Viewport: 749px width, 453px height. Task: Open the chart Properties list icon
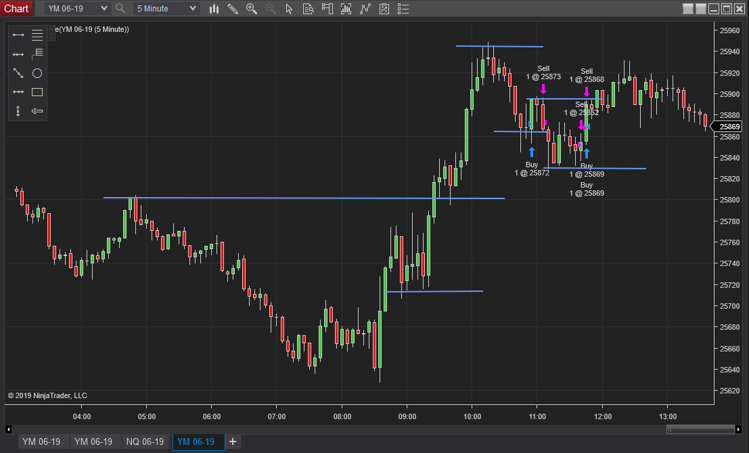click(x=403, y=9)
